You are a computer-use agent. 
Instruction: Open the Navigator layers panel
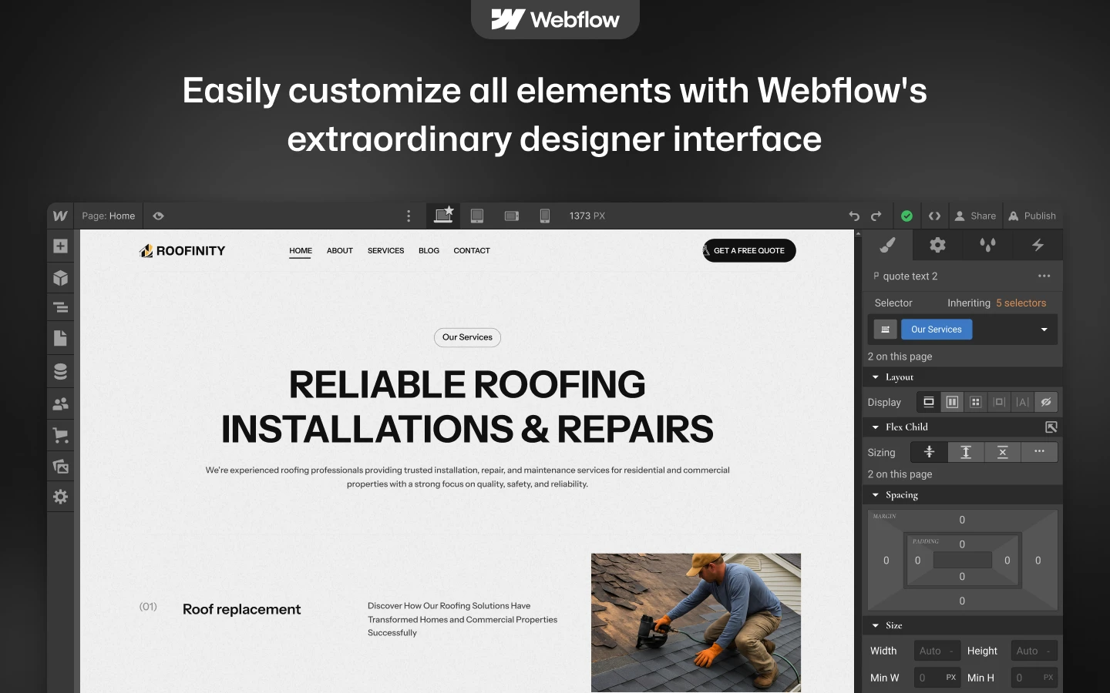coord(61,308)
